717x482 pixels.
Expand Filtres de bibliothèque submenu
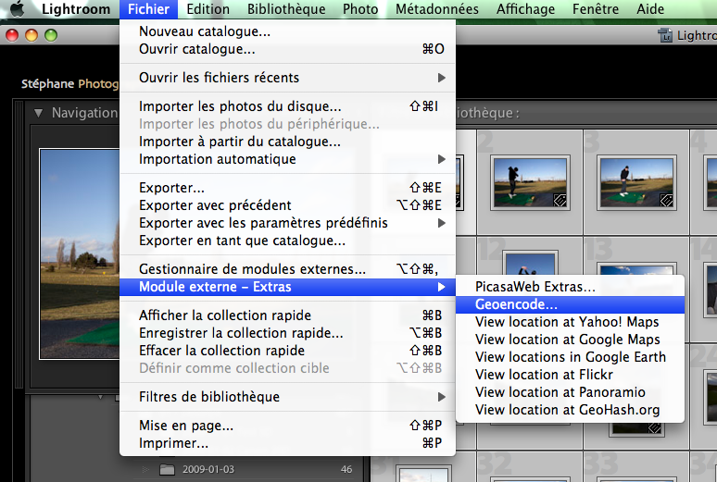point(287,397)
